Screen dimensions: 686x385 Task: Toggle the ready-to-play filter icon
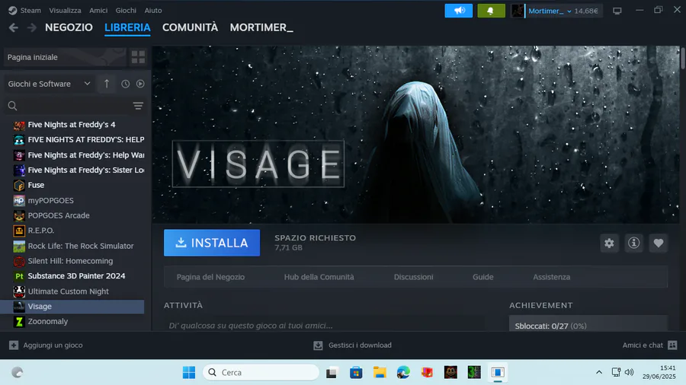[140, 84]
